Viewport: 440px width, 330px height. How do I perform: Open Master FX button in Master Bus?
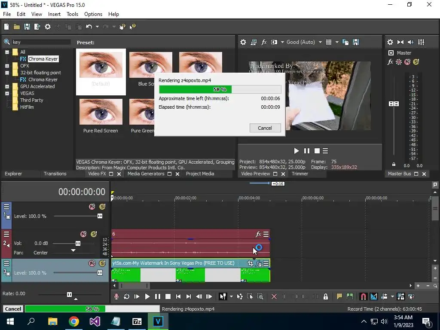tap(390, 62)
